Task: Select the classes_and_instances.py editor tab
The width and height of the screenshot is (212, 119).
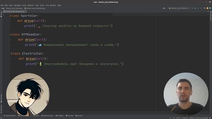Action: coord(15,11)
